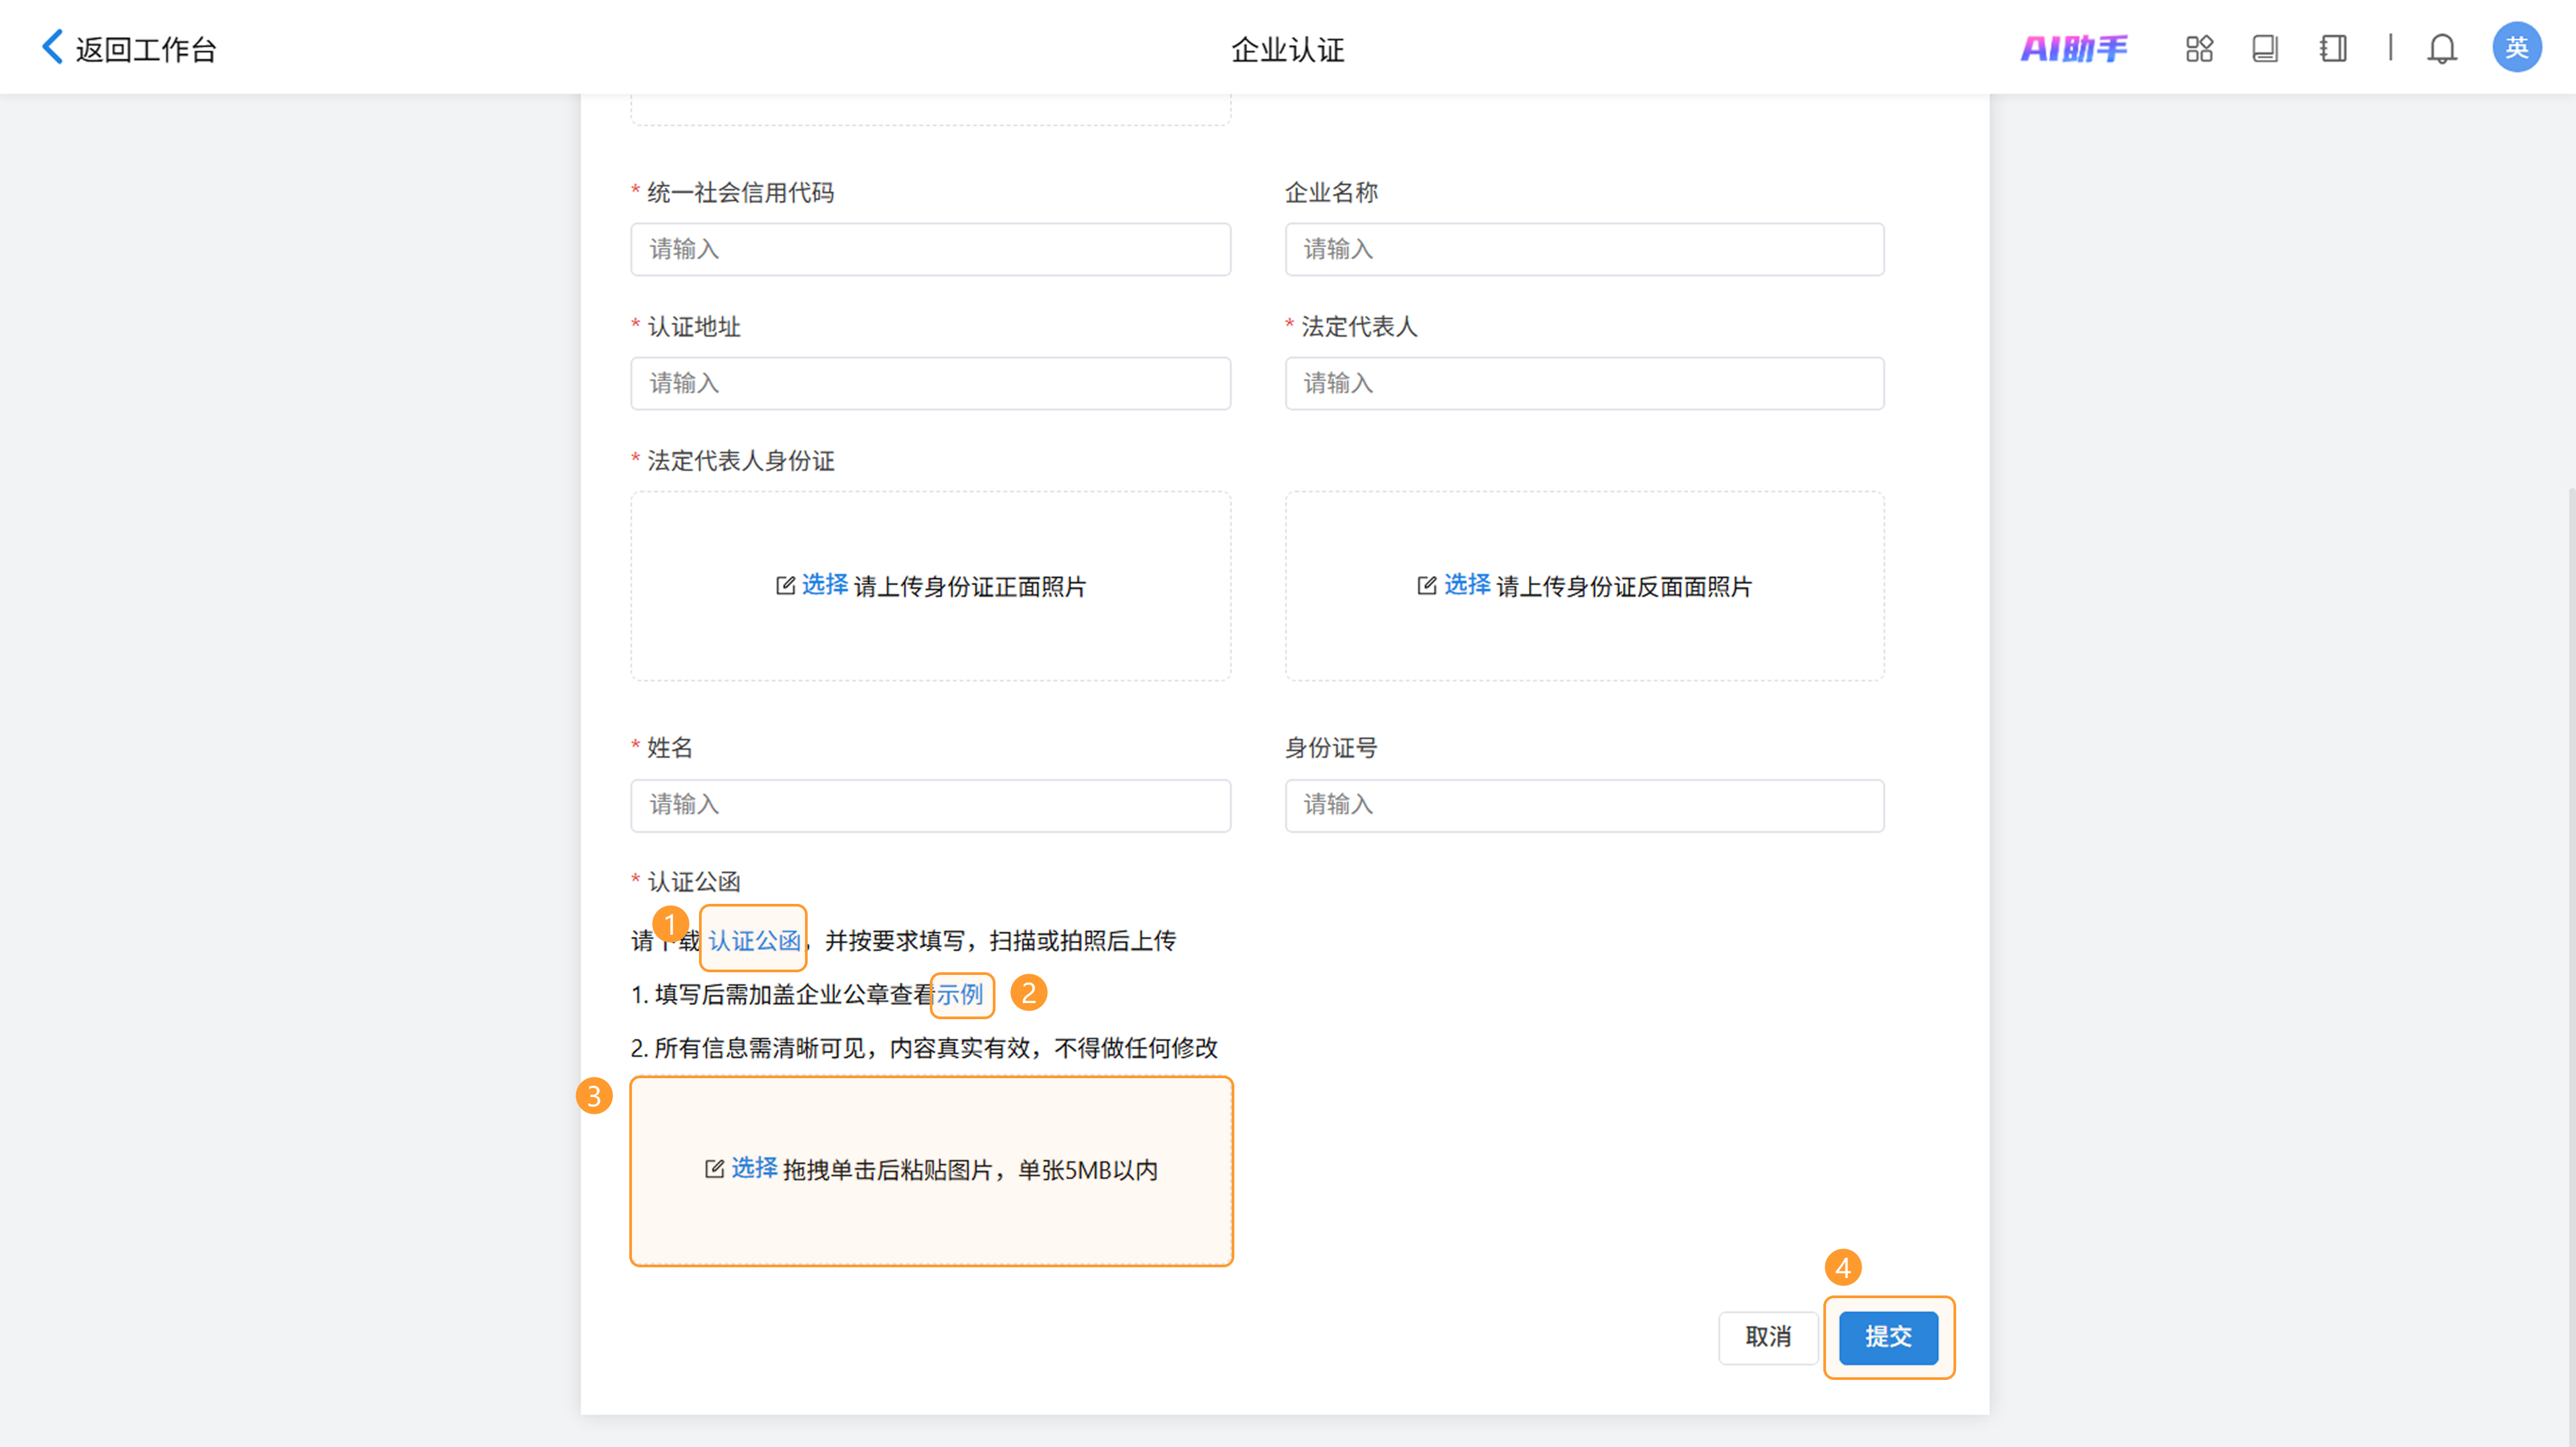
Task: Click the back arrow to return to workbench
Action: 52,47
